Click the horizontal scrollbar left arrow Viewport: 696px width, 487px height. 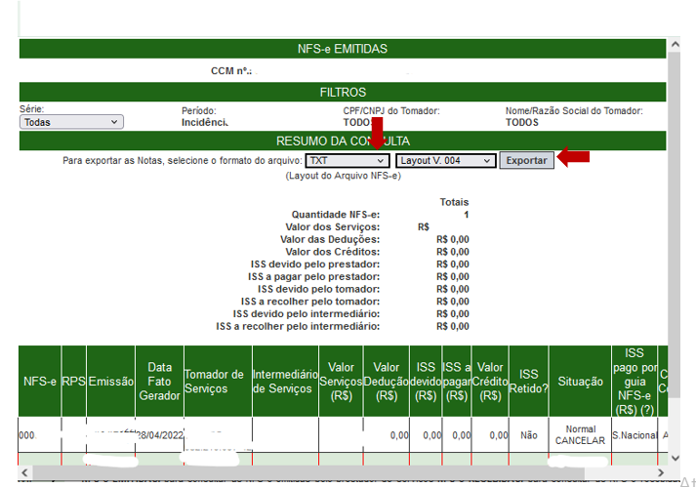click(x=24, y=472)
